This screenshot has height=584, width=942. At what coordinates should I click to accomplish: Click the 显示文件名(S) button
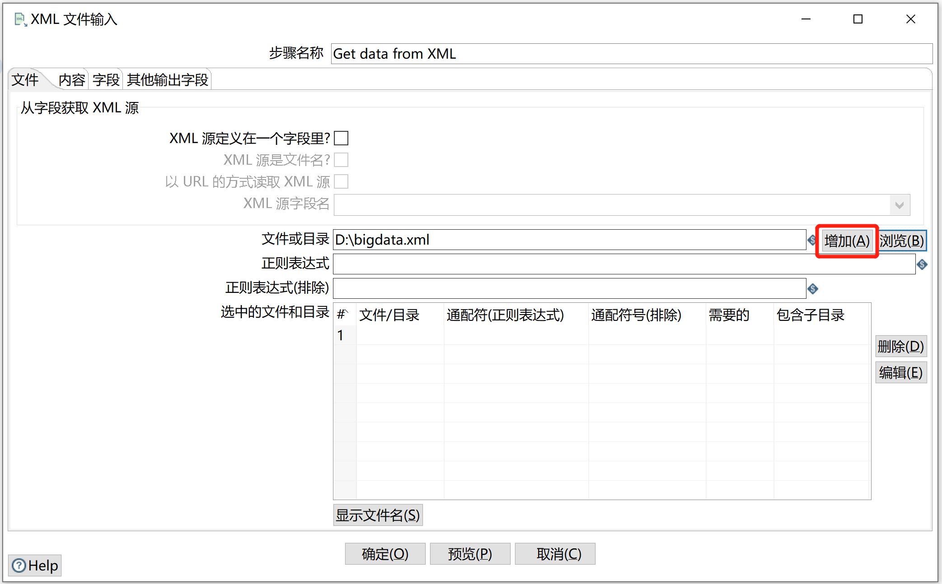click(378, 515)
